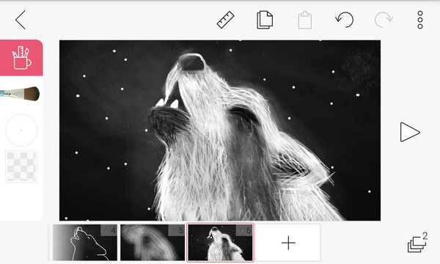Select the paintbrush tool
The image size is (440, 264).
[20, 94]
